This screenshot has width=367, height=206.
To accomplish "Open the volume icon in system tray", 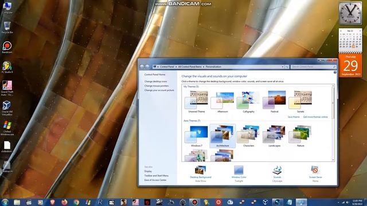I will tap(348, 203).
